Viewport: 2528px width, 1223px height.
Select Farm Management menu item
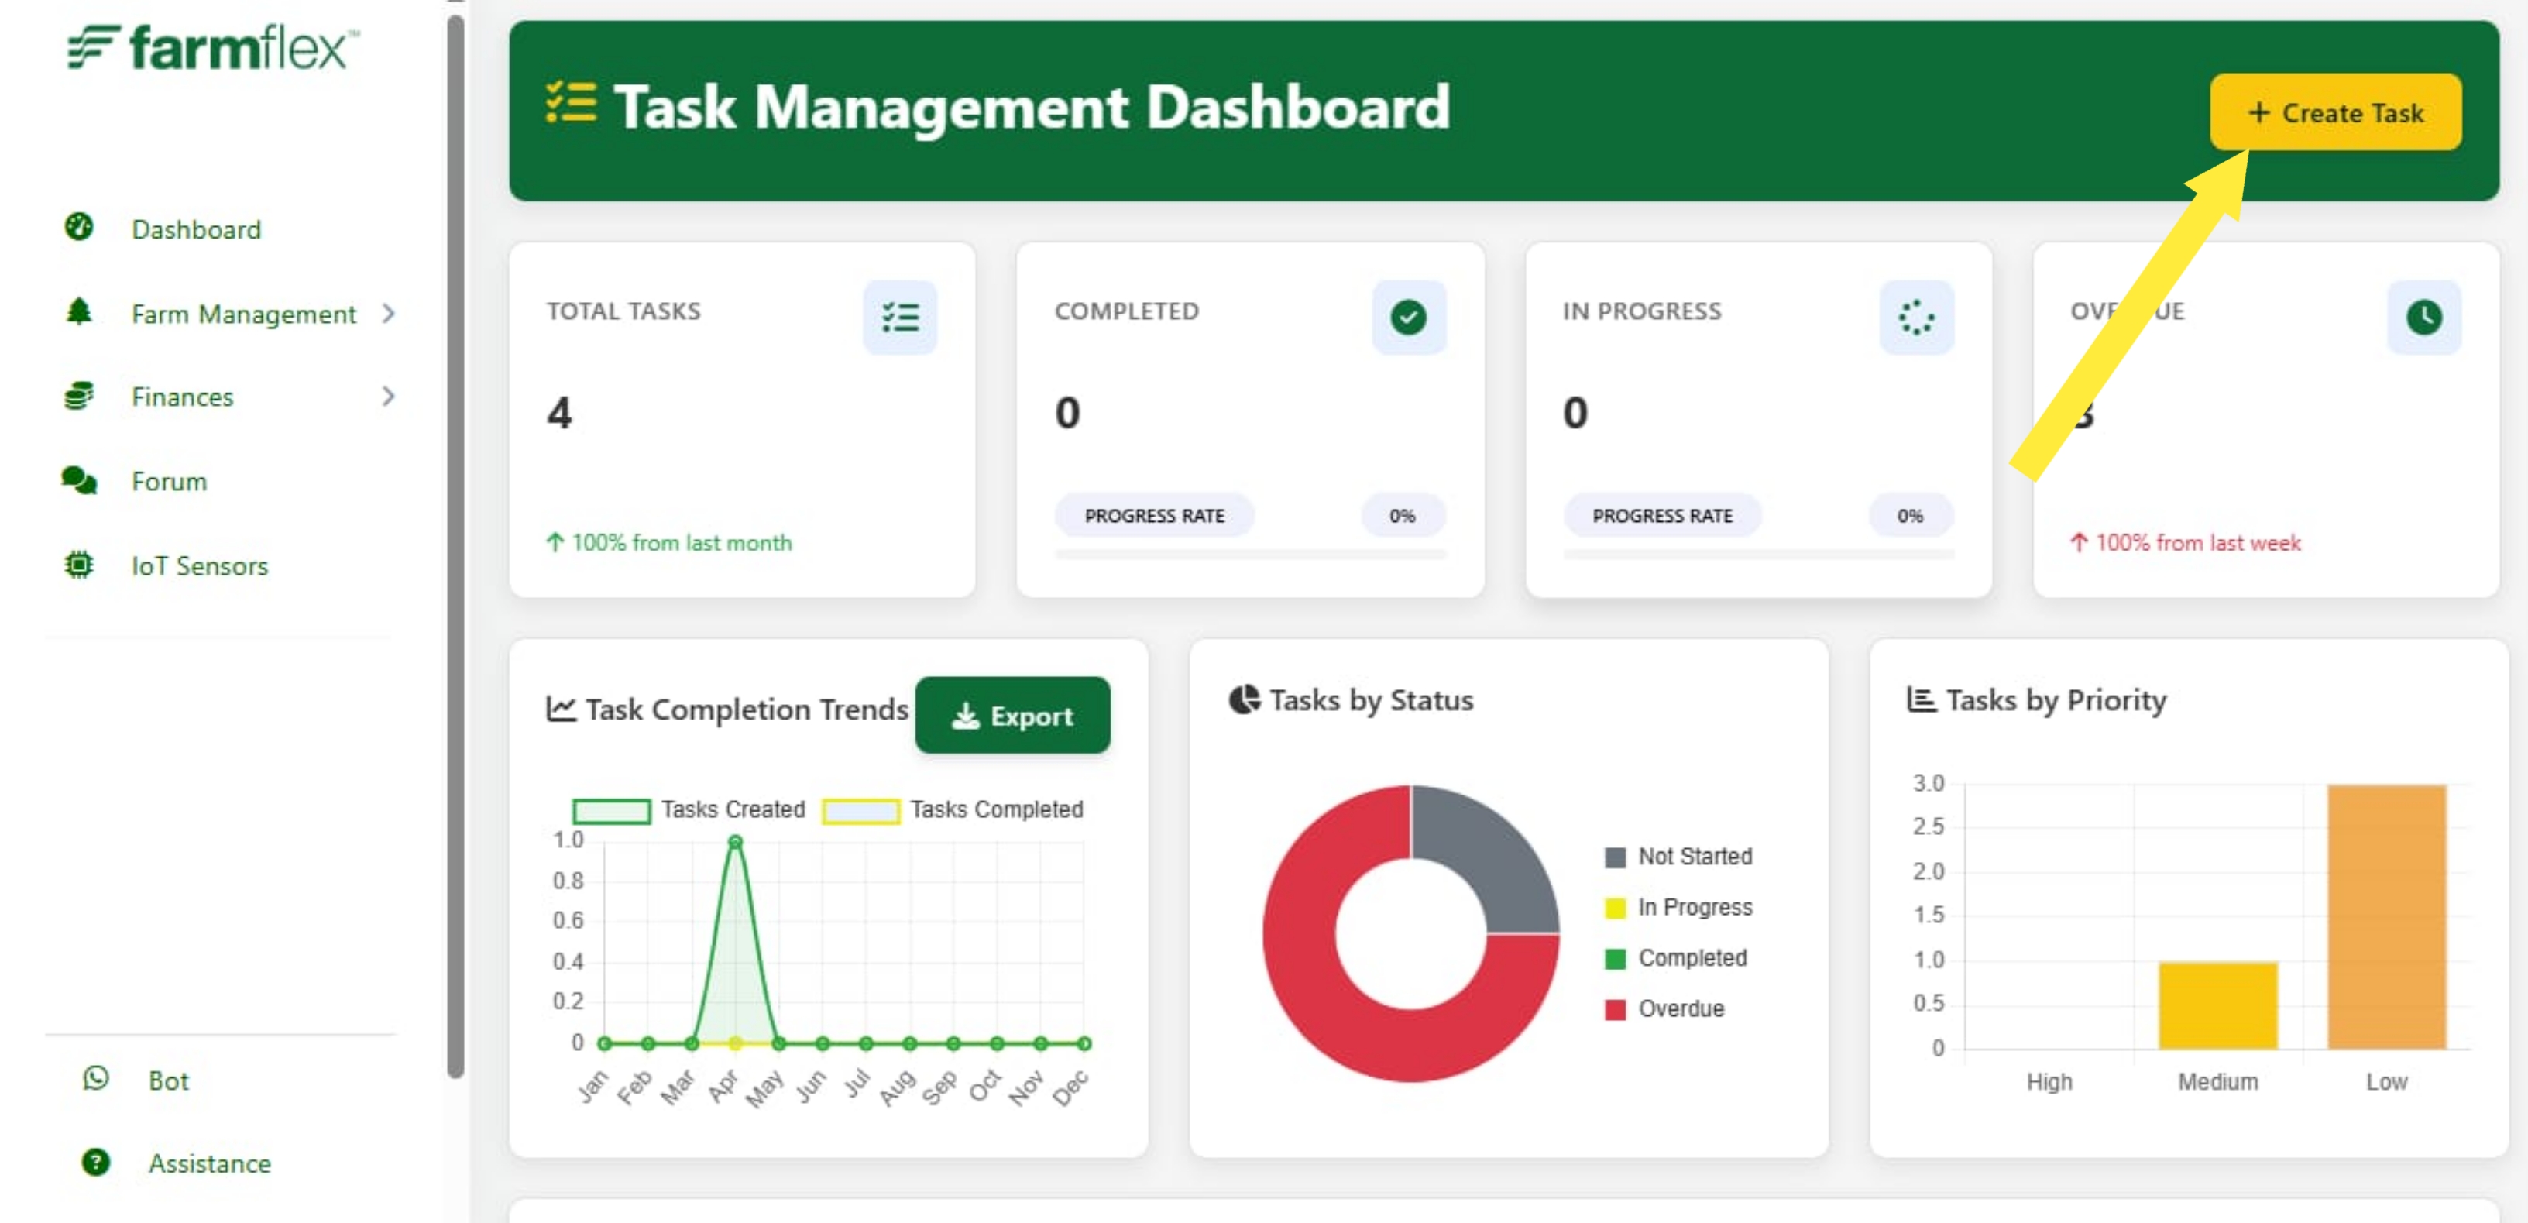pos(243,313)
